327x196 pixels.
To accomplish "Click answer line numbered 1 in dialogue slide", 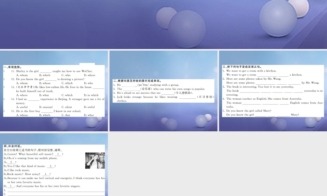I will click(x=54, y=190).
